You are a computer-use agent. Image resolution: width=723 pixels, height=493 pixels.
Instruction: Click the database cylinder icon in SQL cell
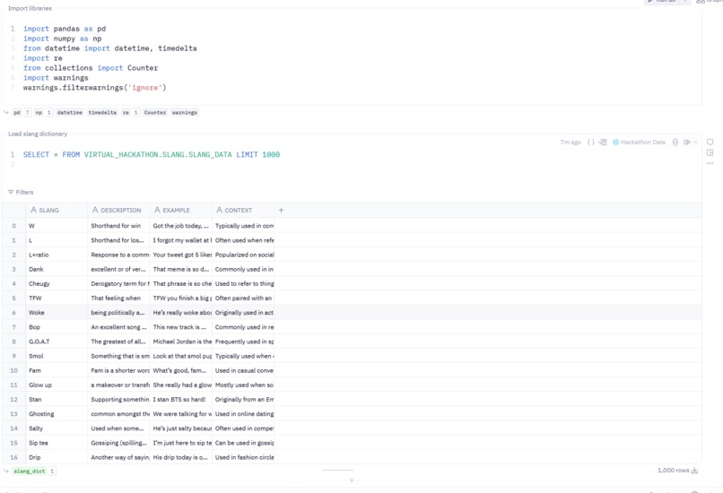[675, 143]
